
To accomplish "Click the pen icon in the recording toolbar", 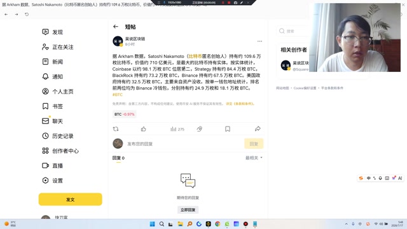I will tap(242, 3).
